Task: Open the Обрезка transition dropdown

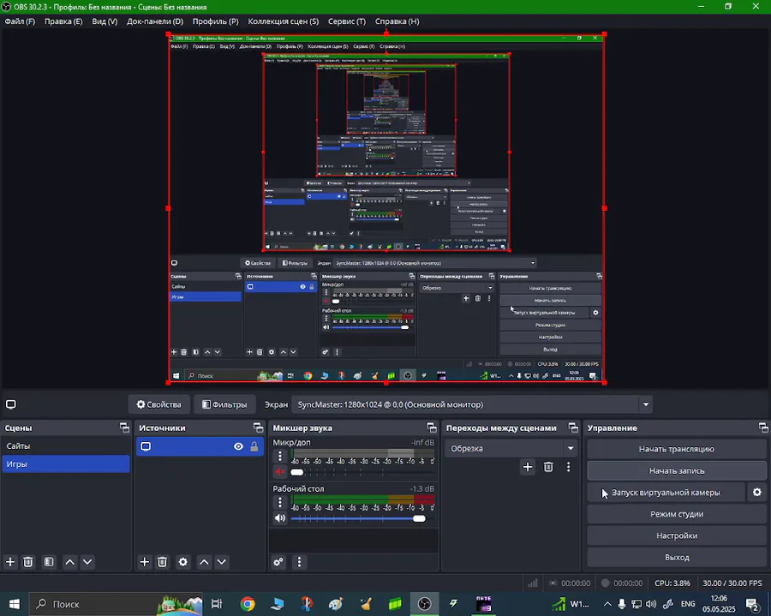Action: pos(511,448)
